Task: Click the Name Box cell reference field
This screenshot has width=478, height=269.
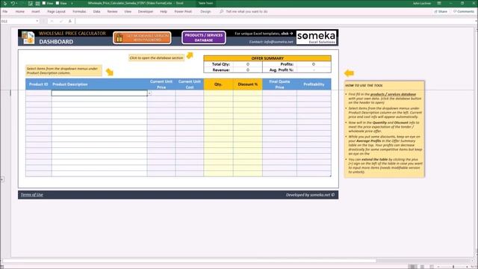Action: pyautogui.click(x=18, y=21)
